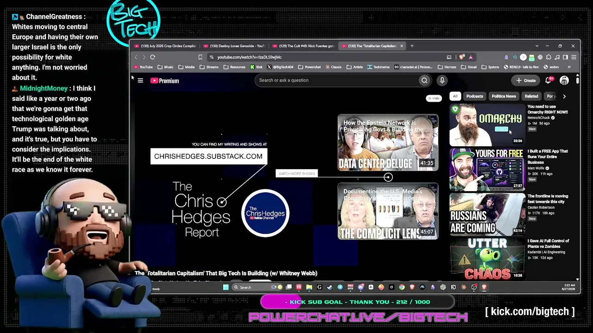
Task: Toggle the Brave sidebar panel icon
Action: click(x=565, y=57)
